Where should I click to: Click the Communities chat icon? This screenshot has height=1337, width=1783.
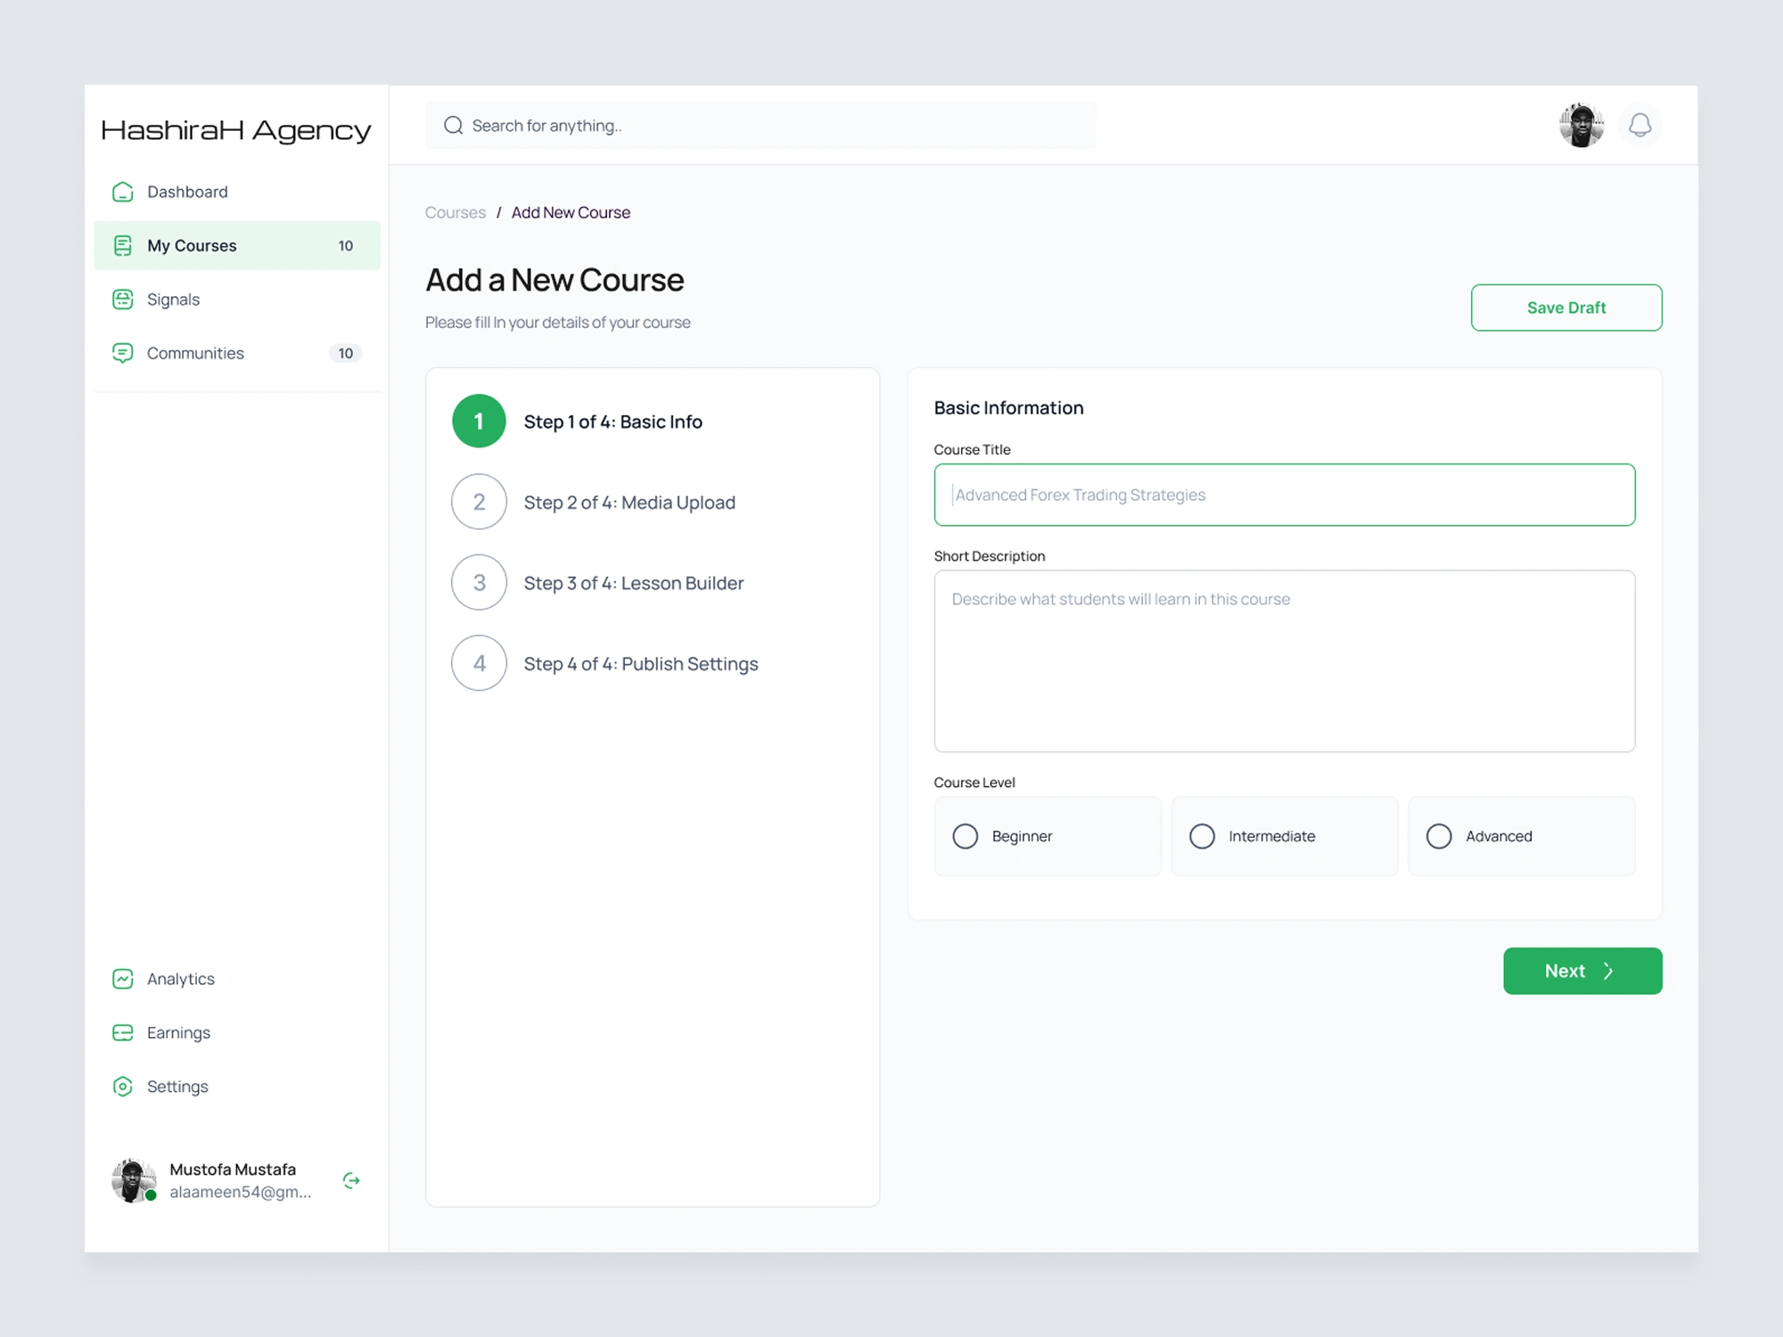pos(123,353)
